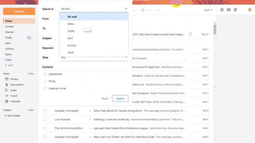Choose Inbox in Search in list
The height and width of the screenshot is (143, 255).
click(94, 24)
